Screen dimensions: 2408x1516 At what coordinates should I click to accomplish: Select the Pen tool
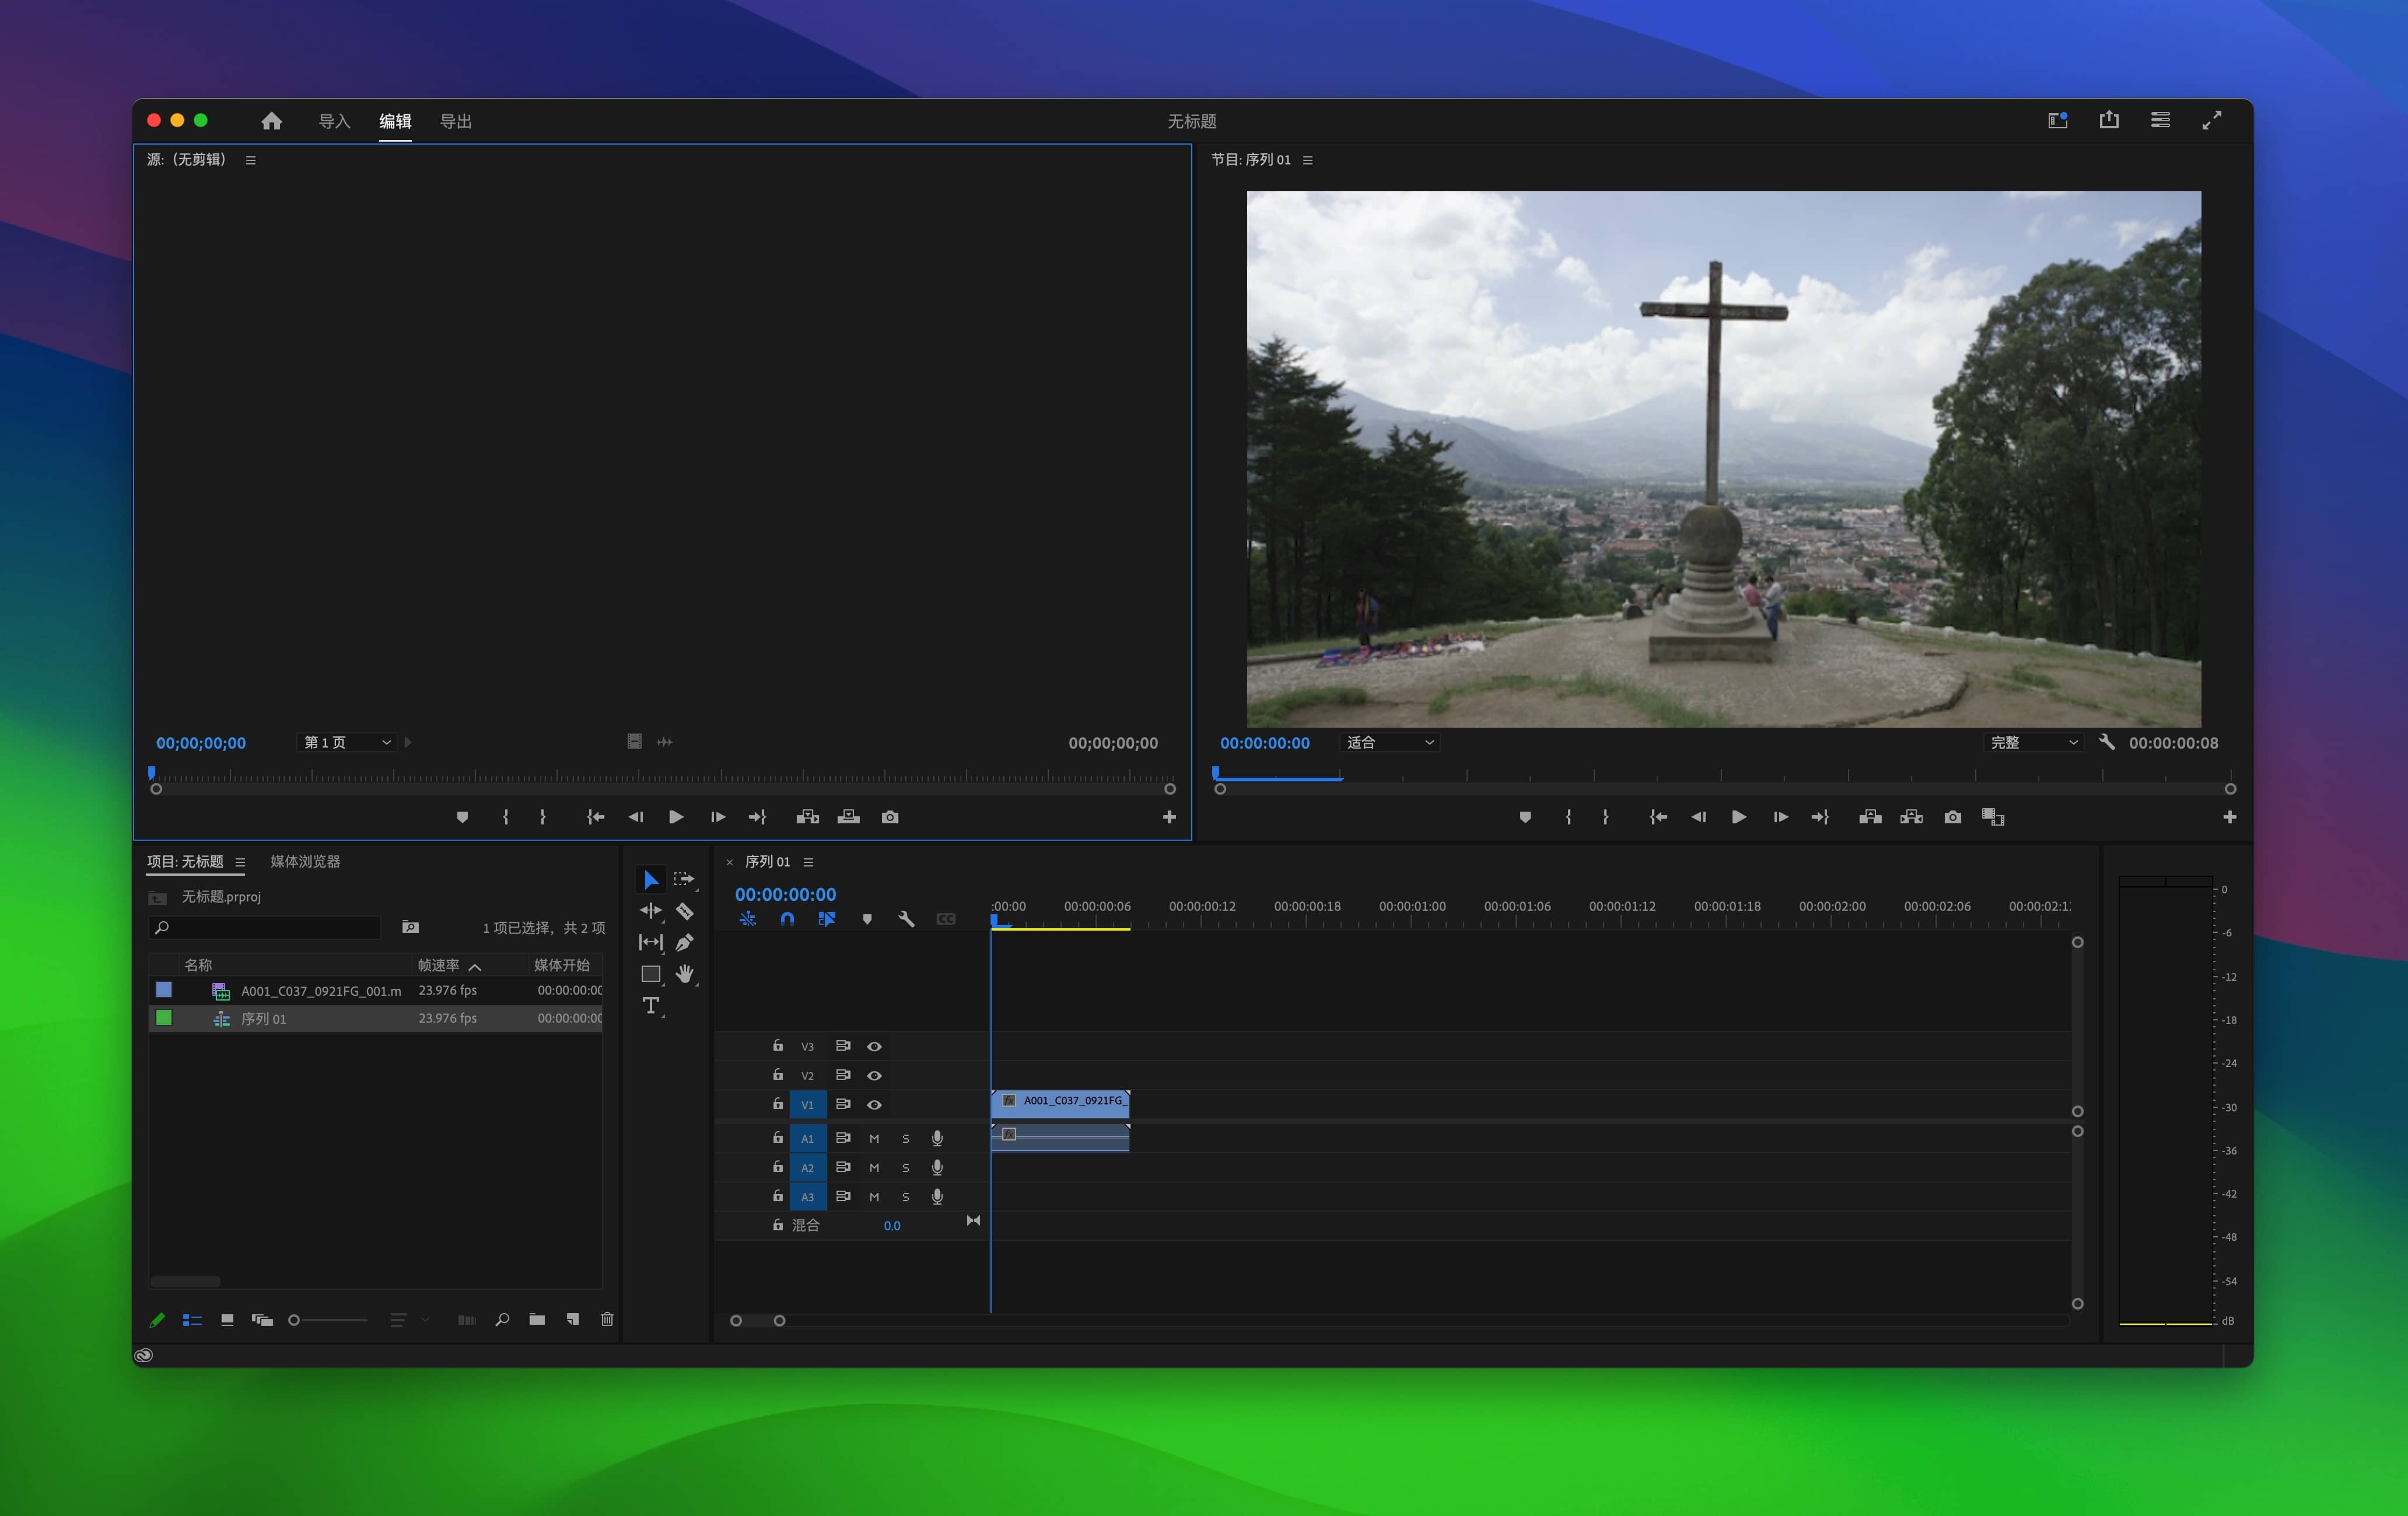pos(685,942)
